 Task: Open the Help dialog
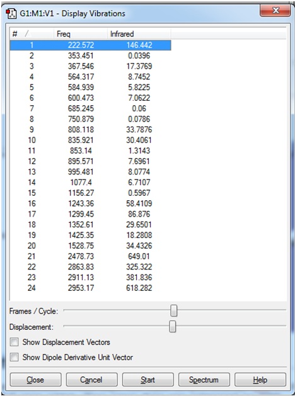coord(260,380)
